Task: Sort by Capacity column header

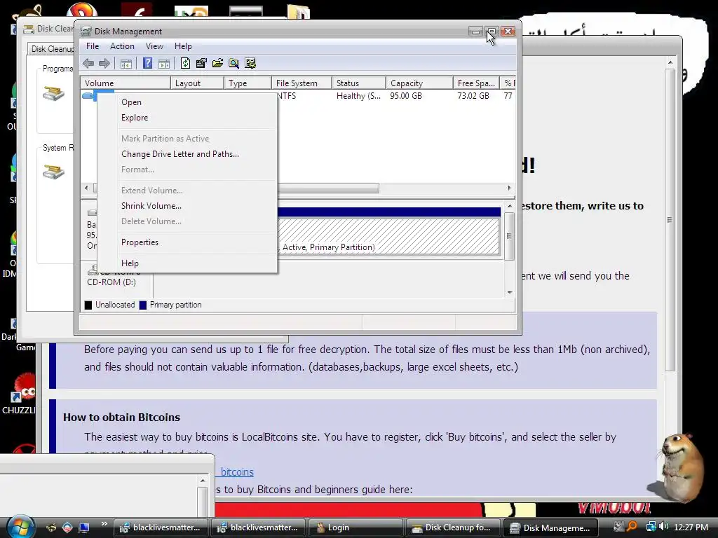Action: [x=419, y=83]
